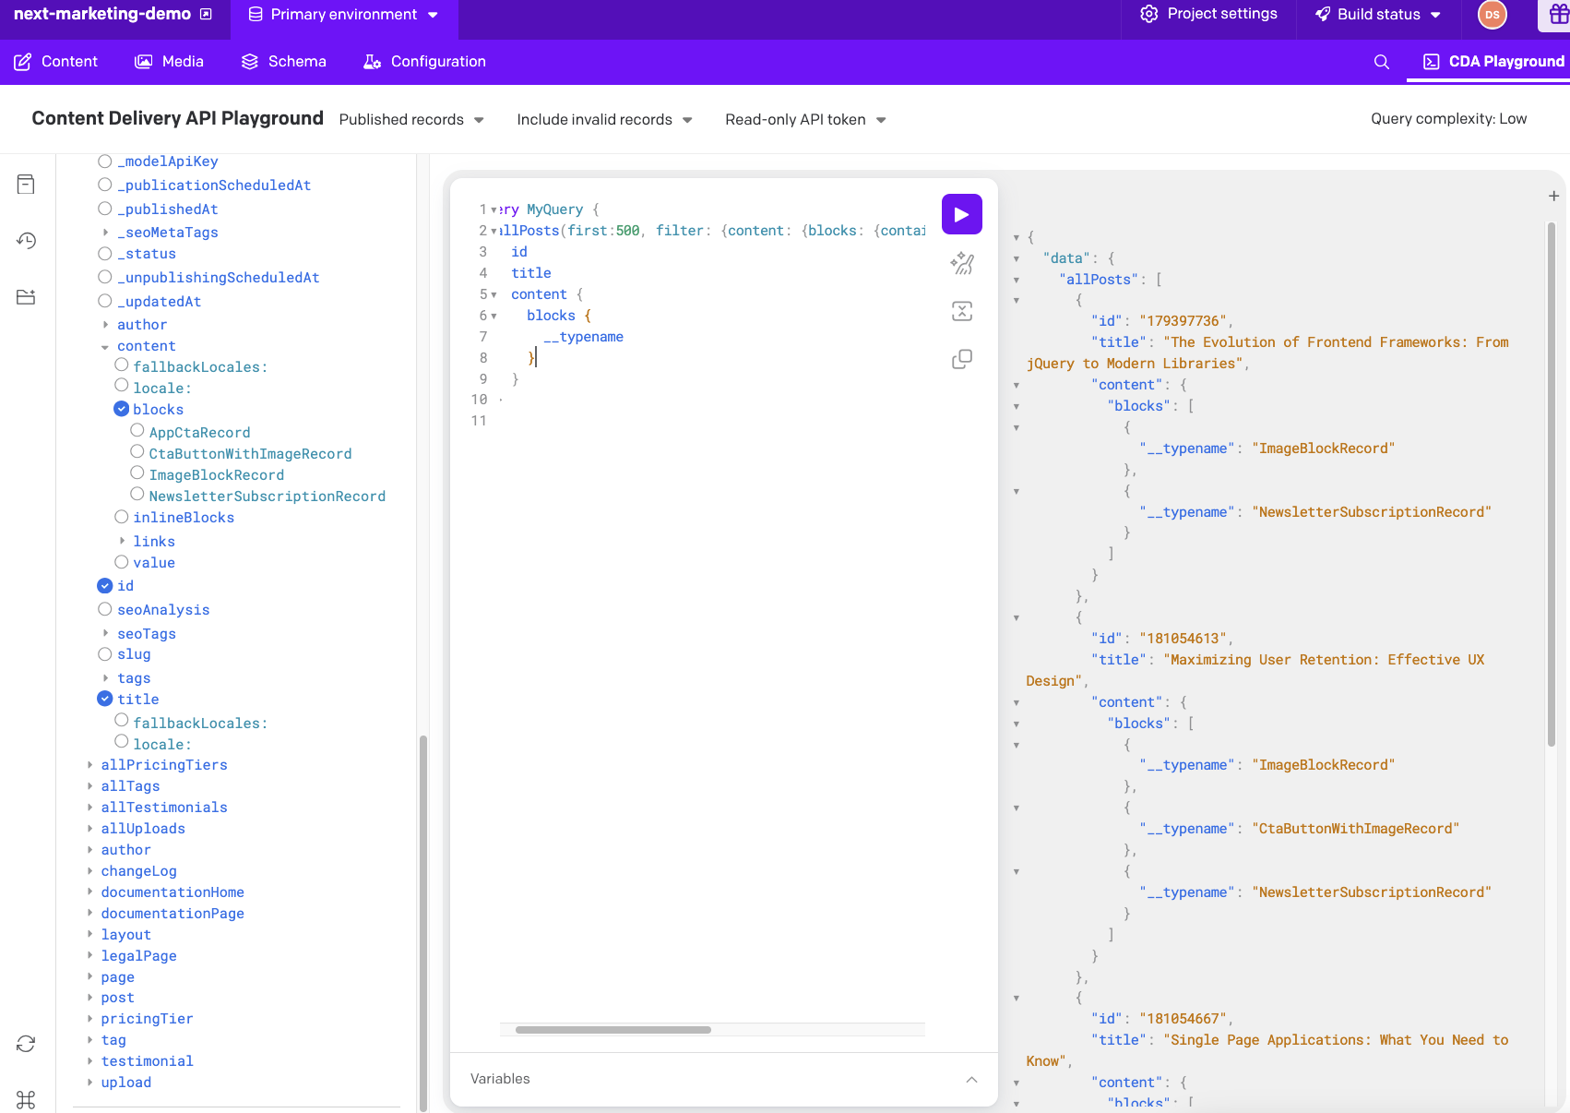
Task: Click the legalPage query in explorer
Action: pyautogui.click(x=138, y=956)
